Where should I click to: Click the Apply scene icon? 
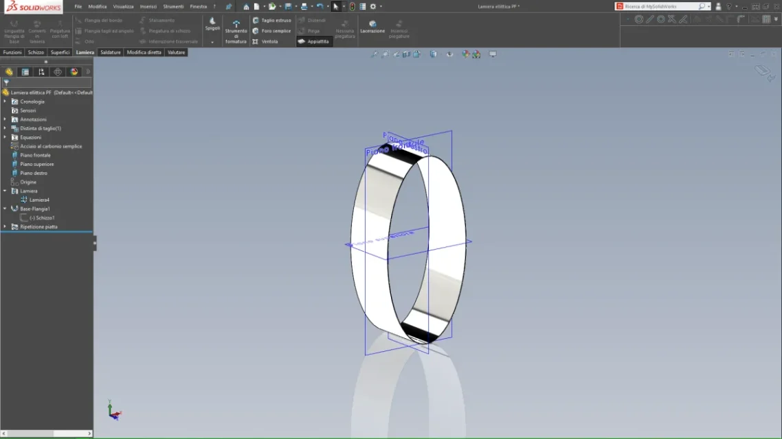[x=476, y=54]
